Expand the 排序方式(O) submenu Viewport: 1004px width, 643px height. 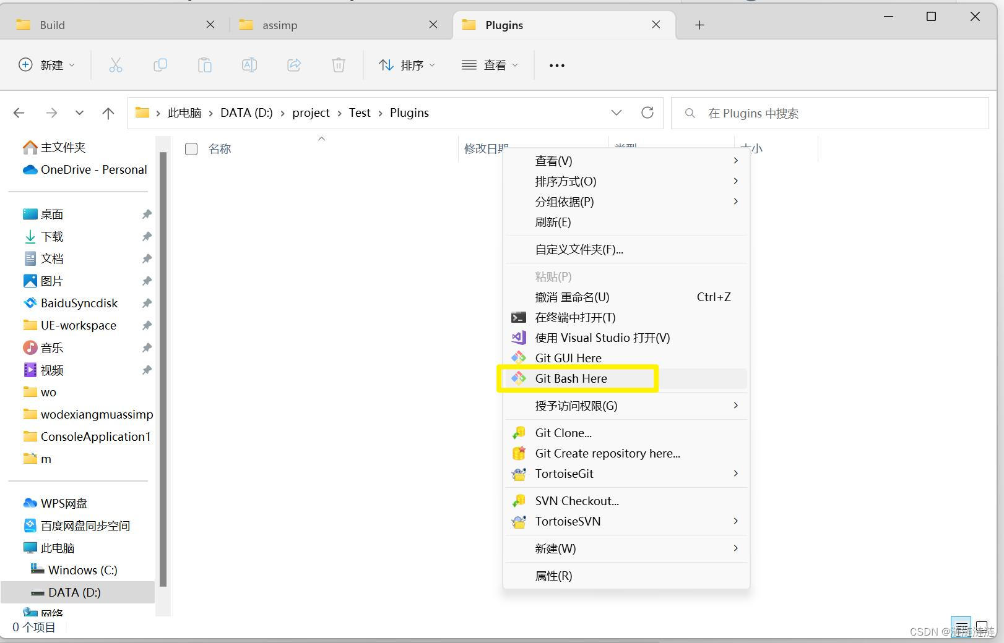(x=735, y=181)
